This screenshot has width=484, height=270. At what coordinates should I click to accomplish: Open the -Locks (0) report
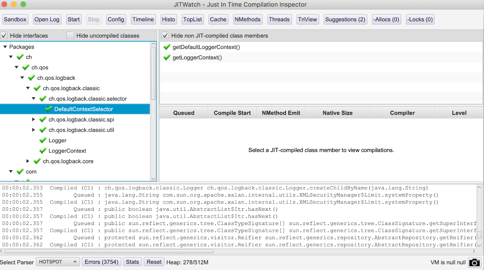[420, 19]
